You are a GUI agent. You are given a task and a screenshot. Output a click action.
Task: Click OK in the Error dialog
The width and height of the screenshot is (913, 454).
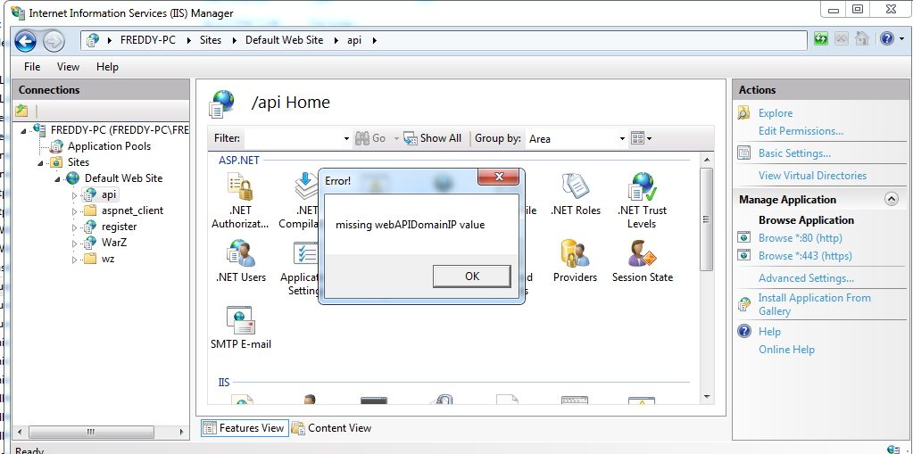click(x=471, y=277)
